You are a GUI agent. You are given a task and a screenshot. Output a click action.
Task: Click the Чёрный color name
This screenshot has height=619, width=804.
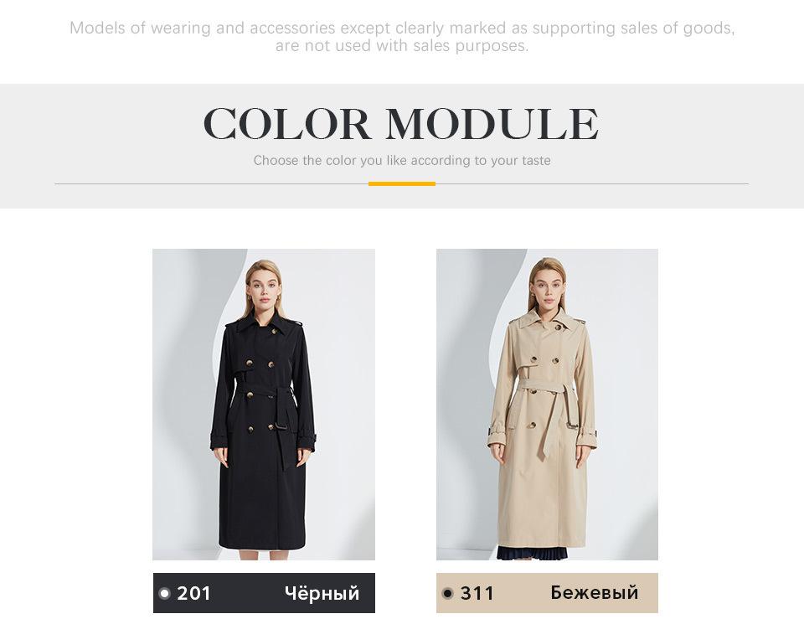pyautogui.click(x=322, y=594)
